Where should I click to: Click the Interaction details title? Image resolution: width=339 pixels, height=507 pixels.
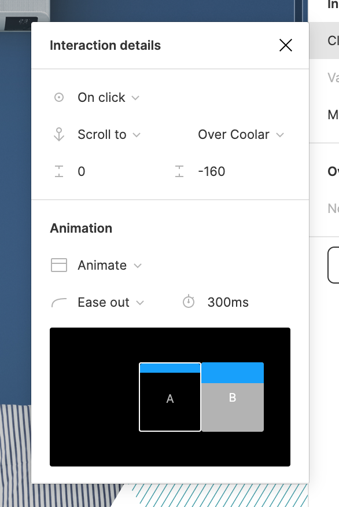click(x=105, y=46)
